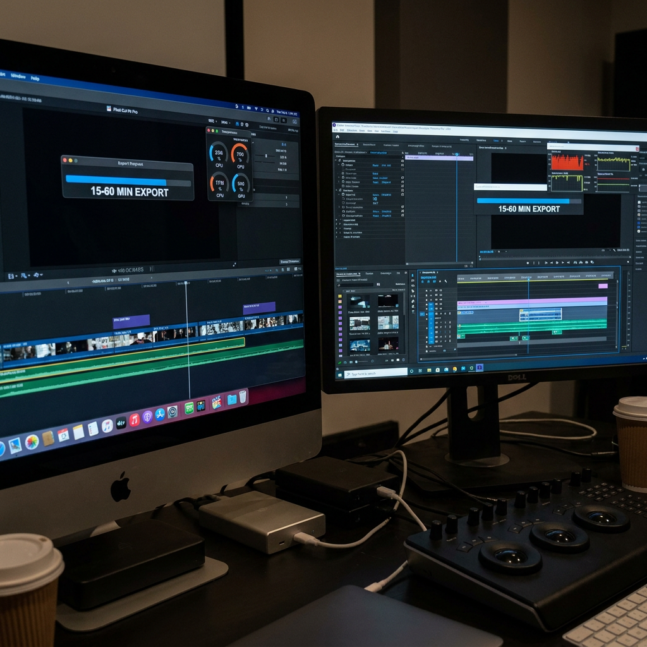Open the Home icon in Premiere's header
Screen dimensions: 647x647
pyautogui.click(x=337, y=136)
